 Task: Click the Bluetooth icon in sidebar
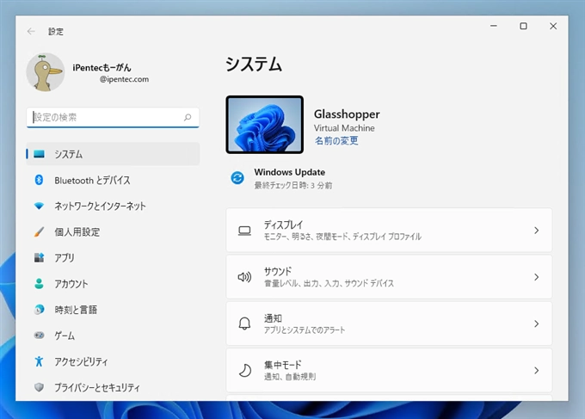pyautogui.click(x=39, y=180)
